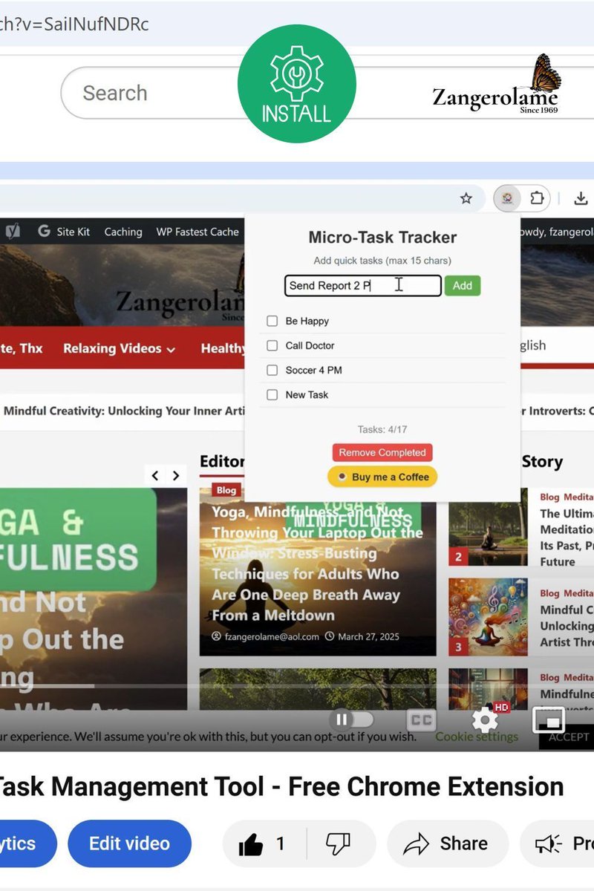
Task: Click the 'Tasks: 4/17' counter text
Action: (x=382, y=429)
